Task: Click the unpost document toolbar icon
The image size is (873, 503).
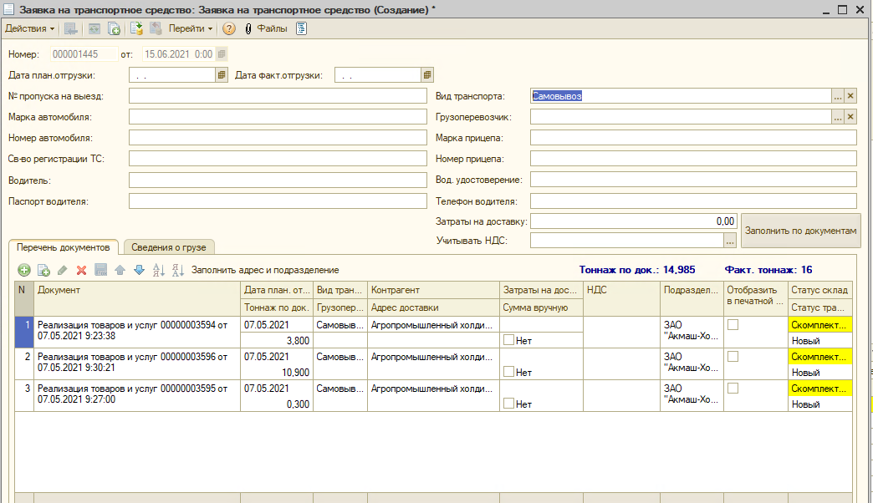Action: [x=156, y=29]
